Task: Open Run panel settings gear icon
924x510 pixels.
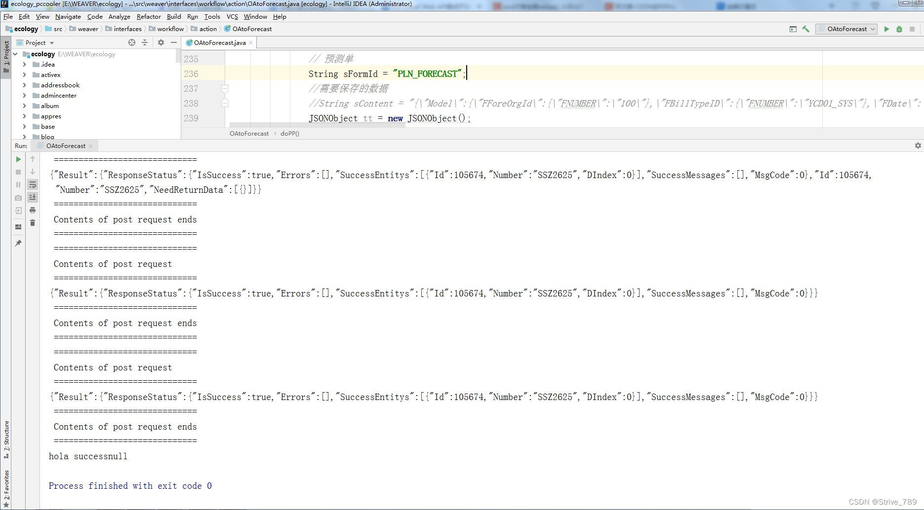Action: coord(917,146)
